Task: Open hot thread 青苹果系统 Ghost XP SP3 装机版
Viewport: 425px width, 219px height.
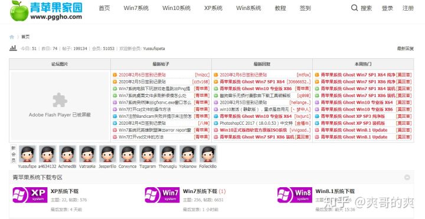Action: click(x=352, y=123)
